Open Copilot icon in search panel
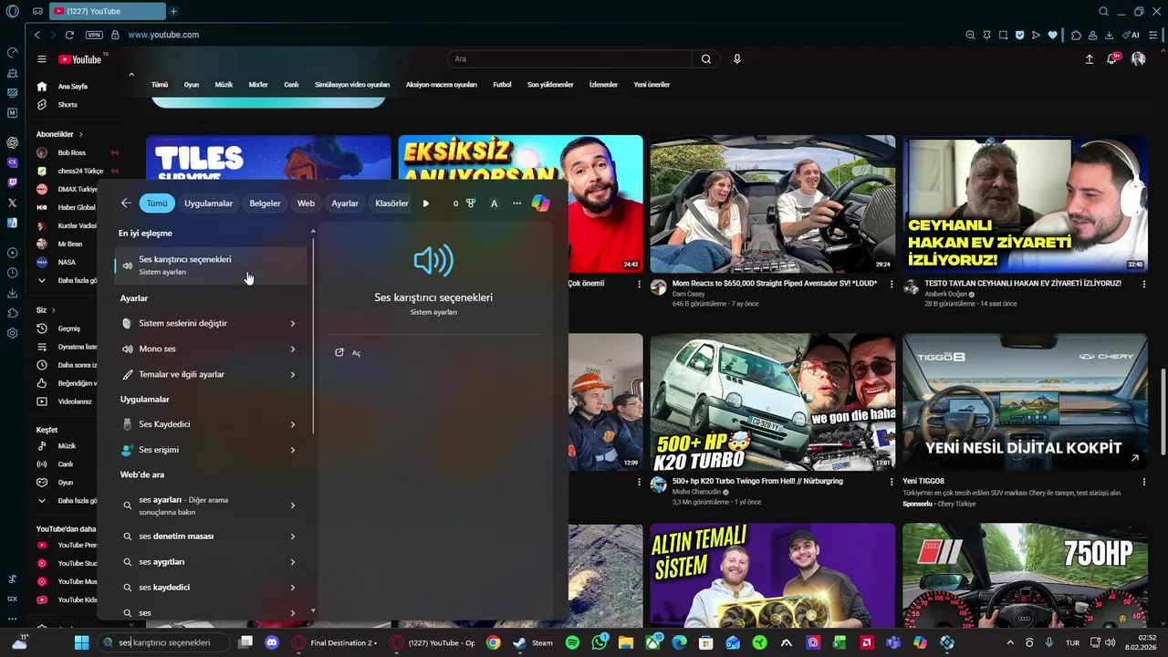 [x=540, y=203]
